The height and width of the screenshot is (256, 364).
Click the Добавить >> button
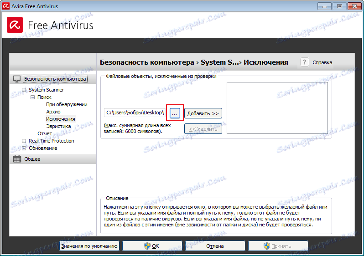pos(203,113)
